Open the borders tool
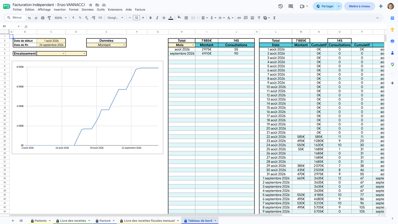 tap(186, 18)
